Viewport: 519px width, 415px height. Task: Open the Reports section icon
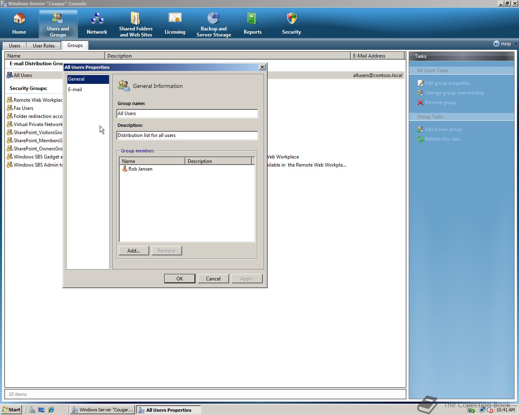[x=252, y=19]
